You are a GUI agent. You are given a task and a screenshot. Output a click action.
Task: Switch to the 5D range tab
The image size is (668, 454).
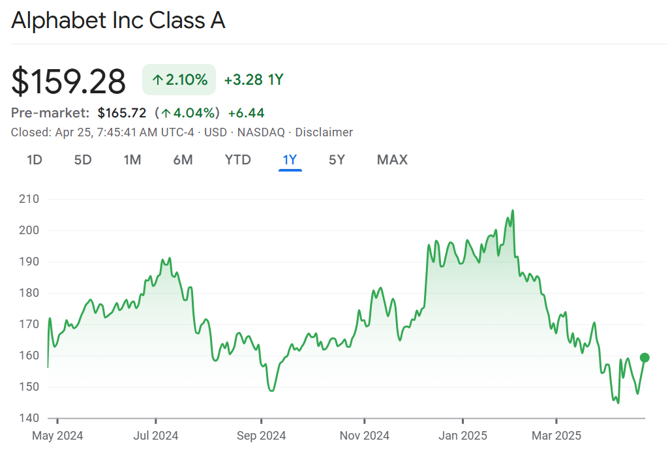83,160
